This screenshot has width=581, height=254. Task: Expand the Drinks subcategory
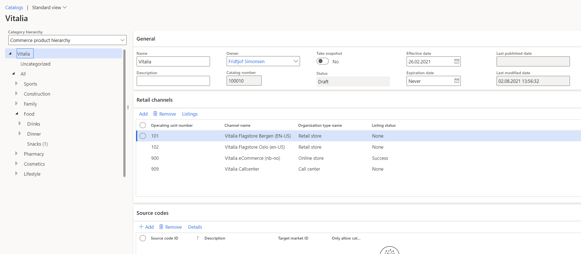pyautogui.click(x=20, y=123)
